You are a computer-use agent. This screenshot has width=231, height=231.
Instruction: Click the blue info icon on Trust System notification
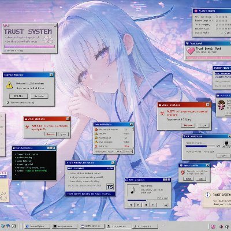[207, 195]
